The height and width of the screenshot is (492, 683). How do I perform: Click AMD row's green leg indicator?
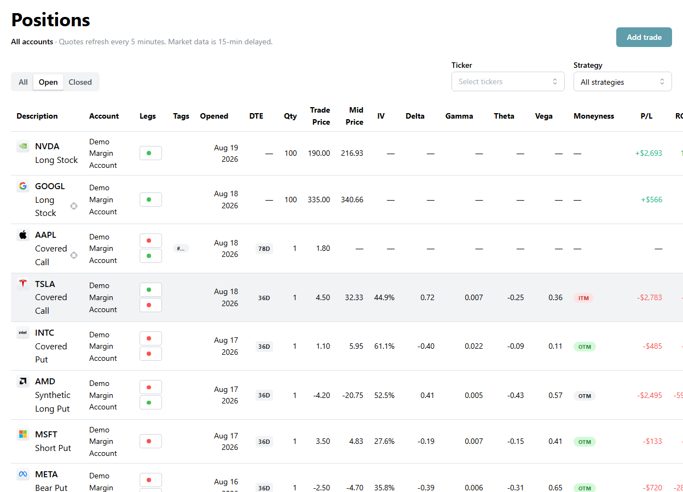[151, 402]
